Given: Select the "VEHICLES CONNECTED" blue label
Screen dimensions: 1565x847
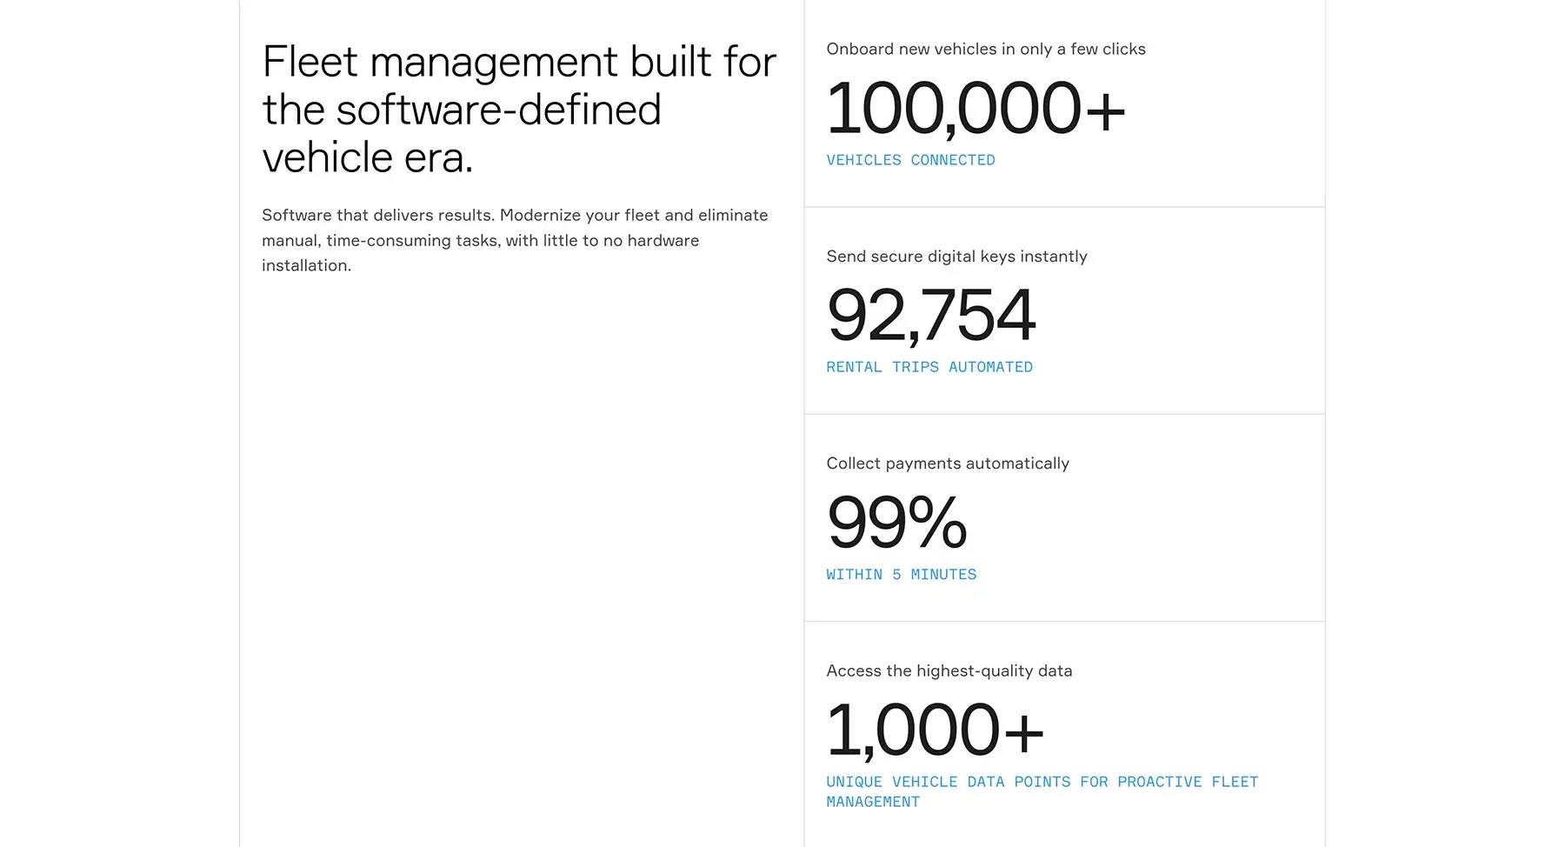Looking at the screenshot, I should (910, 161).
